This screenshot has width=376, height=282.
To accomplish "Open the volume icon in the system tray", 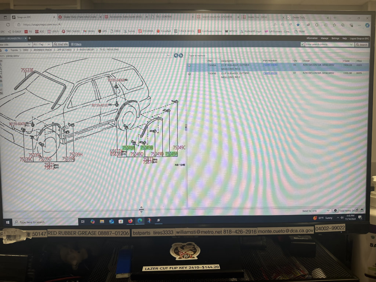I will (x=342, y=217).
